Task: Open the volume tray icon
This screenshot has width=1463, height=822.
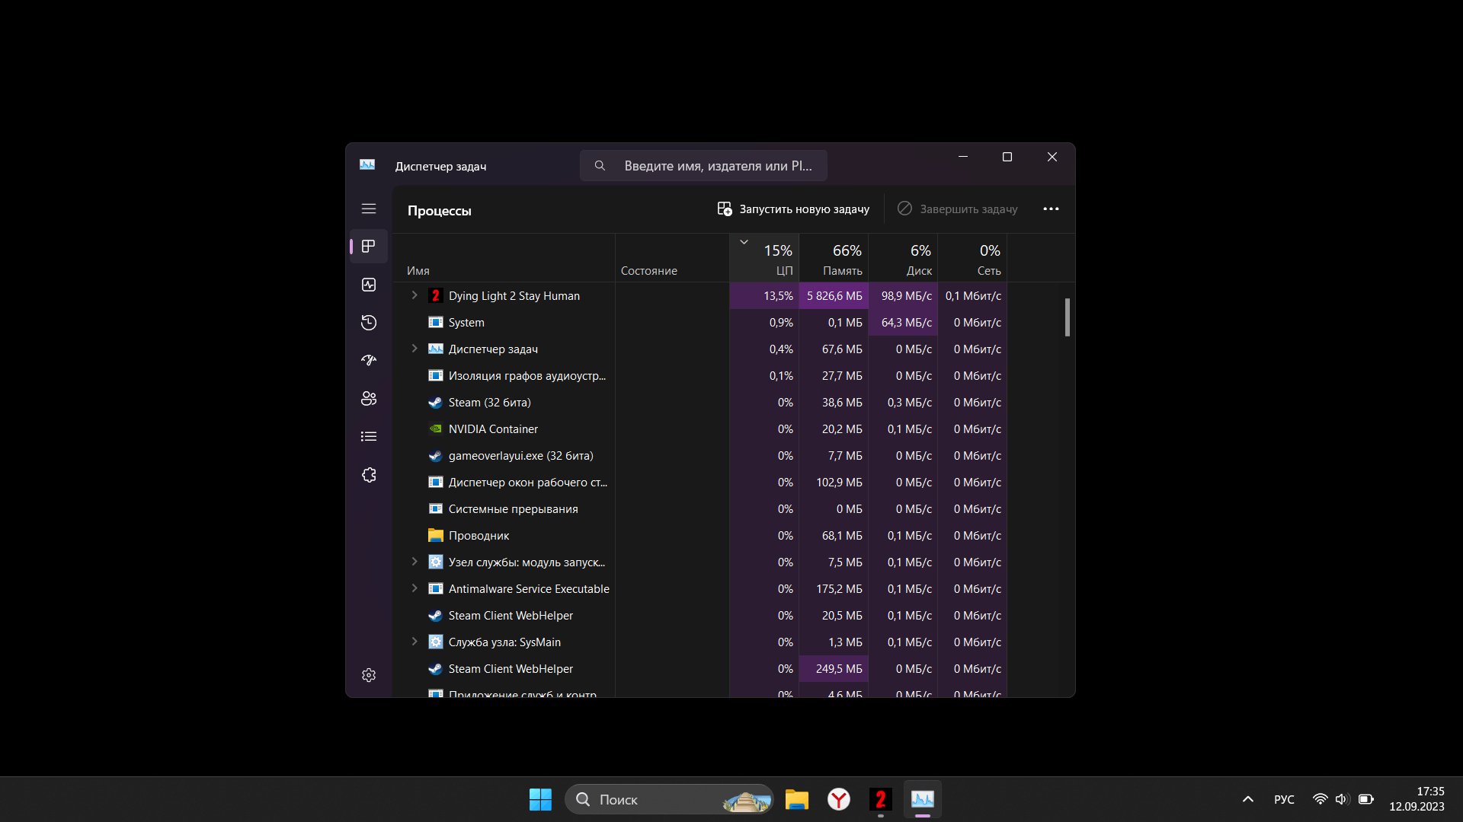Action: point(1343,799)
